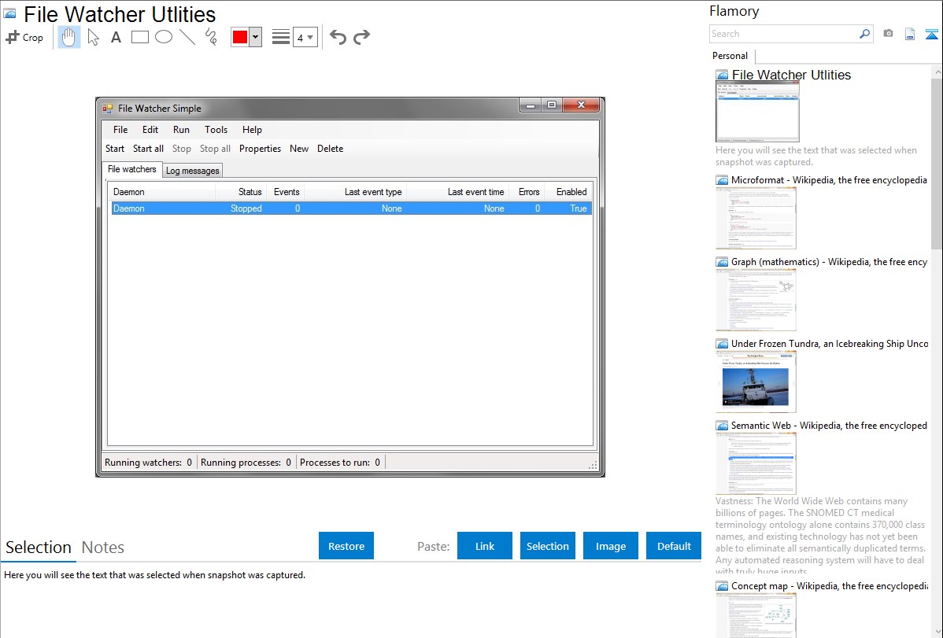Undo the last annotation
943x638 pixels.
tap(338, 37)
